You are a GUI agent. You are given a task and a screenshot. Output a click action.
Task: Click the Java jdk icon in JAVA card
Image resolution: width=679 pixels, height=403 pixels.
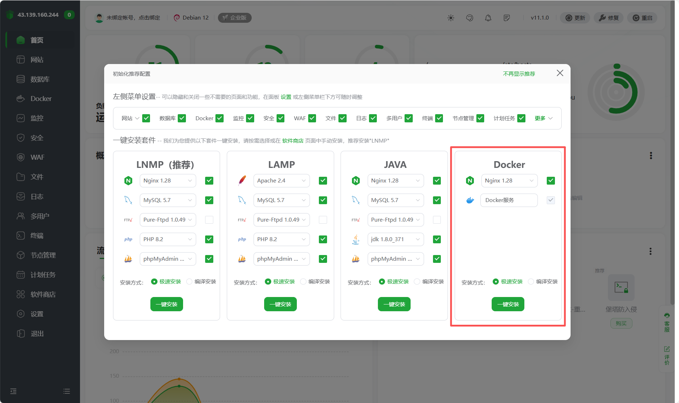[356, 239]
